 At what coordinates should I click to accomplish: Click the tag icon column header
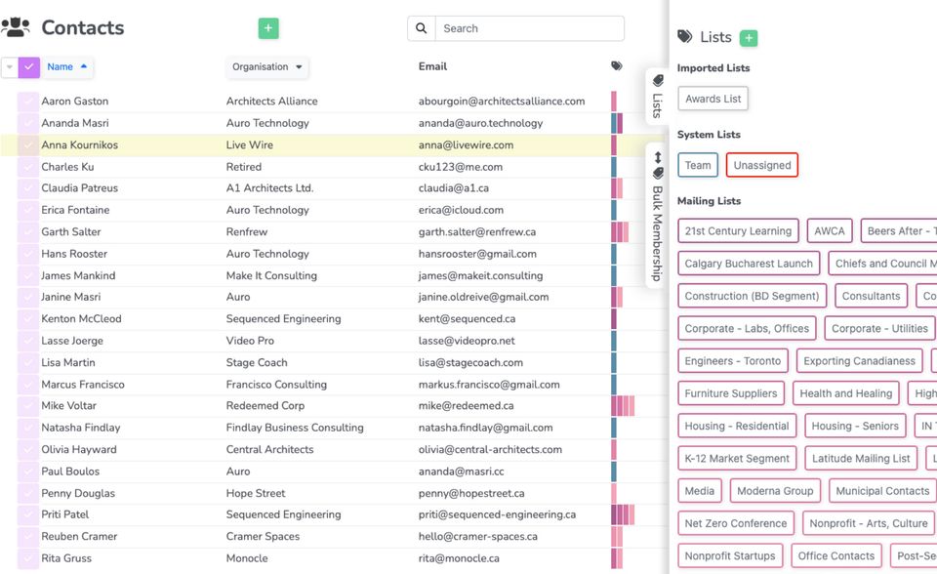point(617,66)
